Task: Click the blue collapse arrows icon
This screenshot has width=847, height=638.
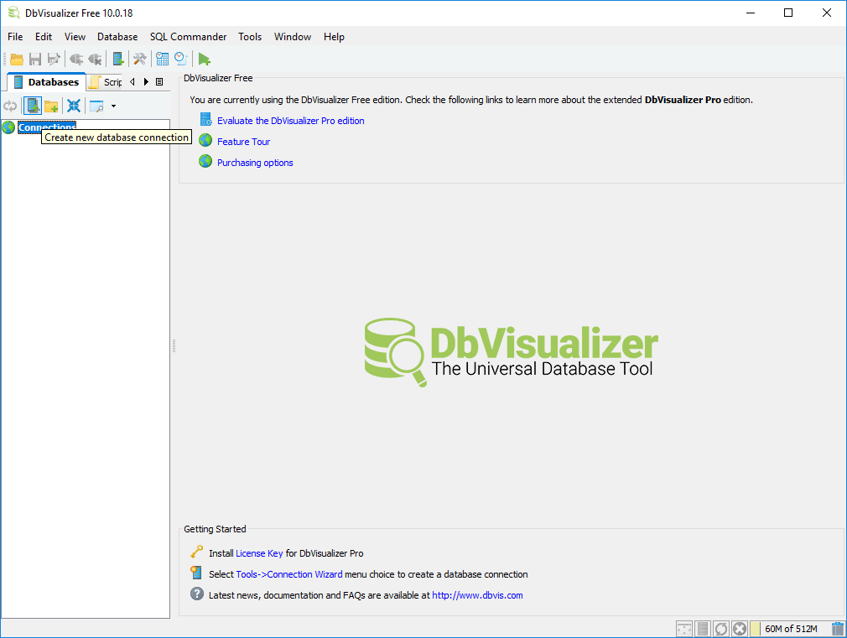Action: pos(74,106)
